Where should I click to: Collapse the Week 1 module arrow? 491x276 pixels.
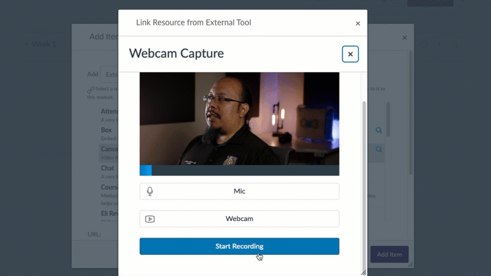pyautogui.click(x=27, y=44)
